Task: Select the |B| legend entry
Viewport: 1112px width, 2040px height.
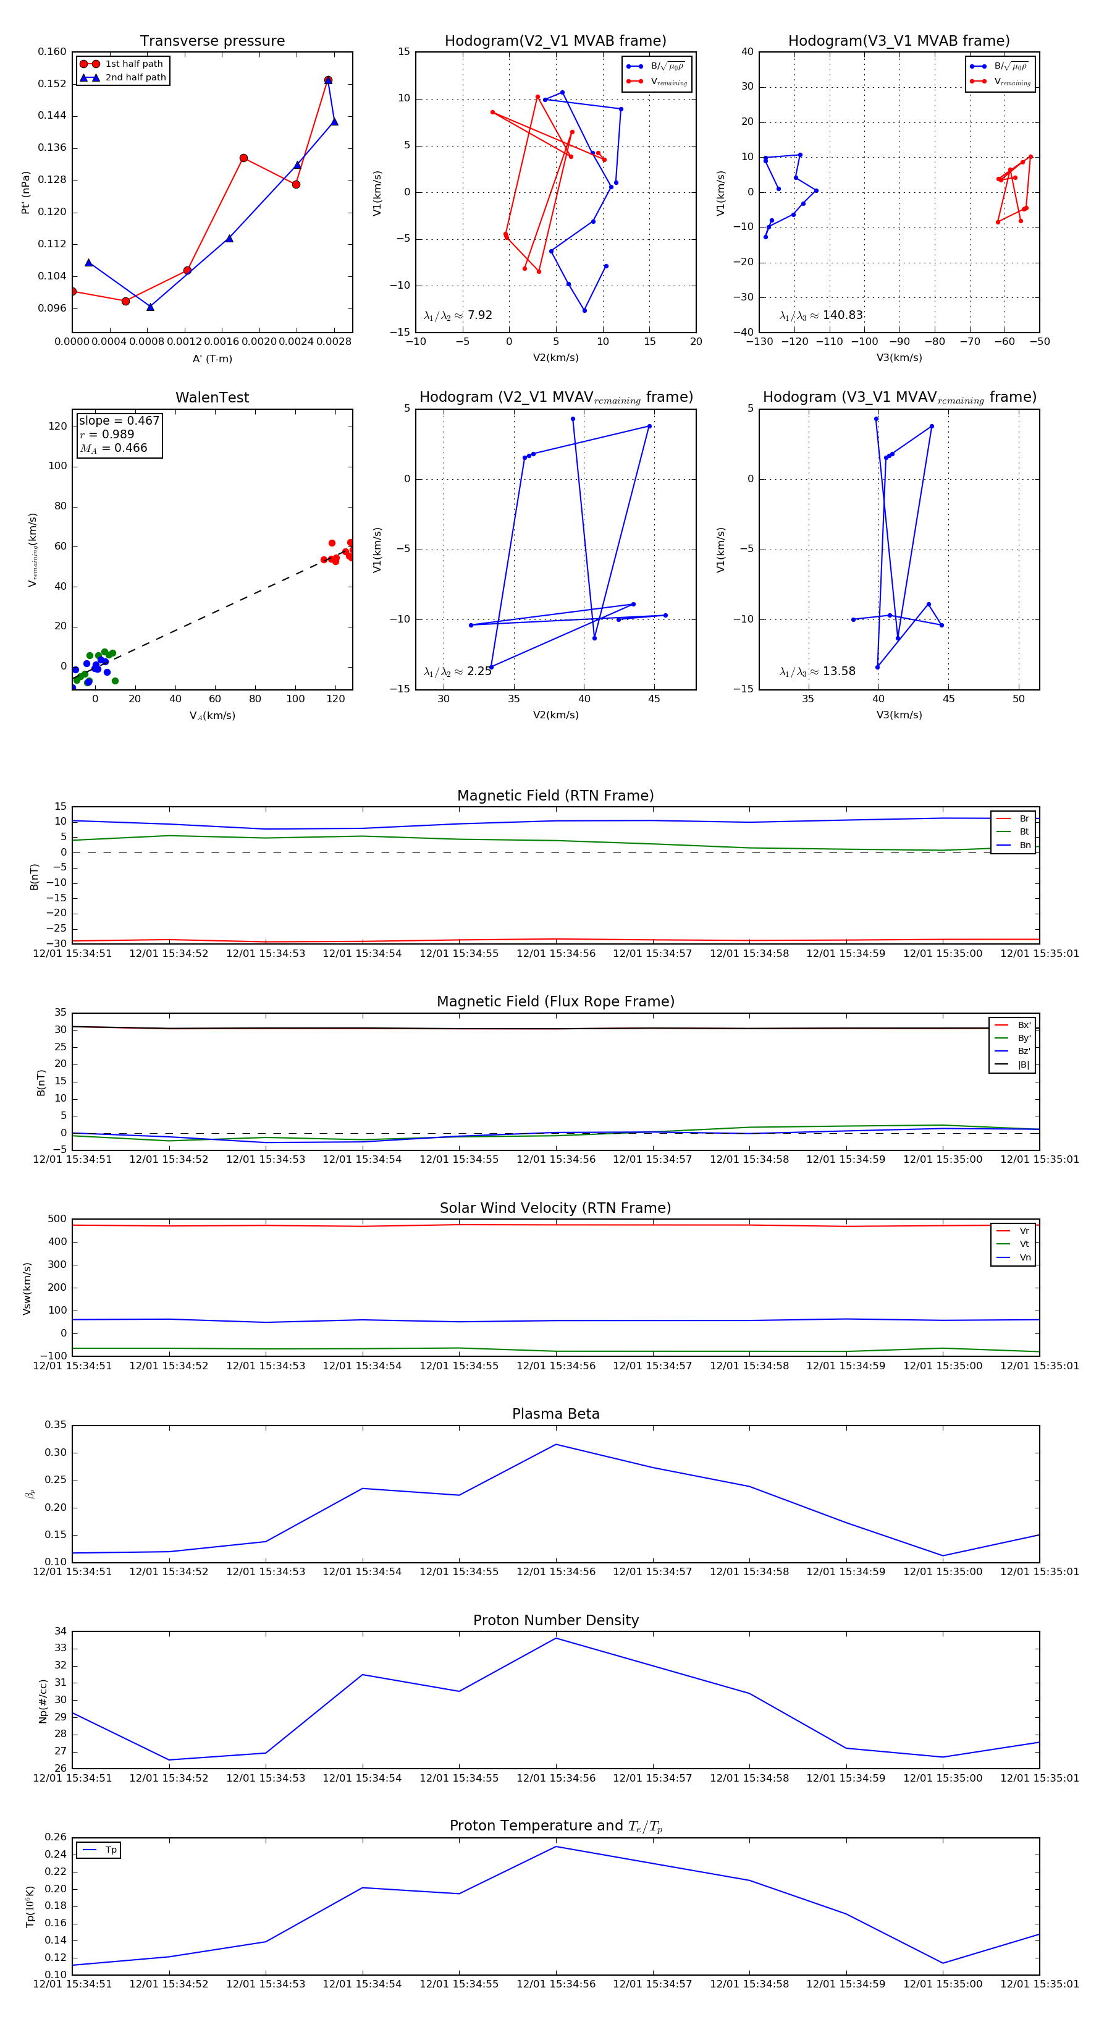Action: point(1013,1065)
